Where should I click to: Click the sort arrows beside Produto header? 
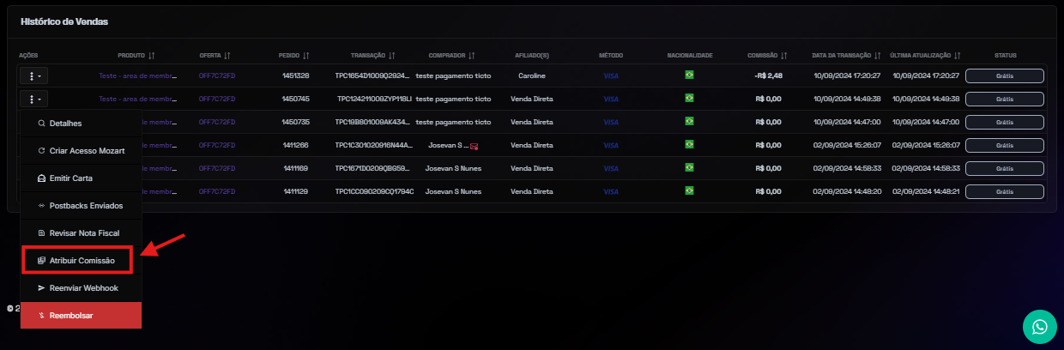(x=152, y=56)
